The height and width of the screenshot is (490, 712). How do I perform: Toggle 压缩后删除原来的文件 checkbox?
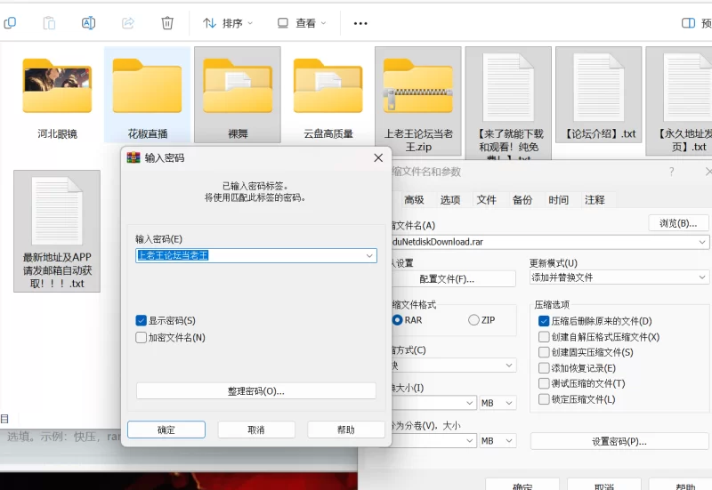(544, 321)
